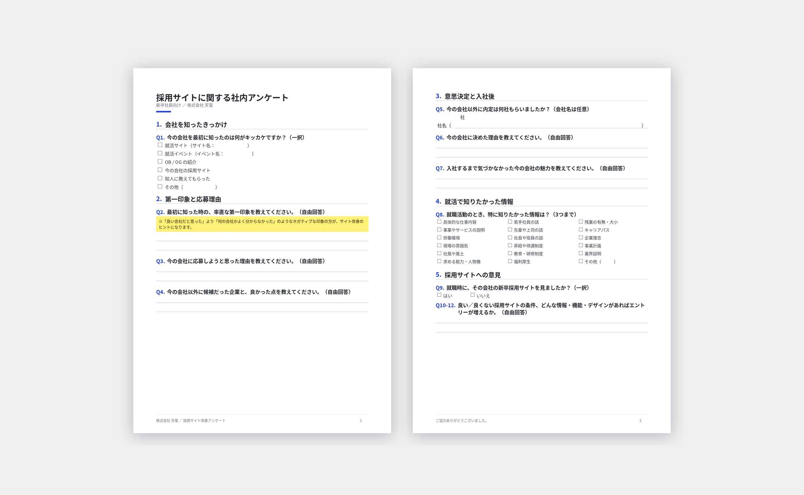The width and height of the screenshot is (804, 495).
Task: Check the 就活イベント checkbox under Q1
Action: click(160, 153)
